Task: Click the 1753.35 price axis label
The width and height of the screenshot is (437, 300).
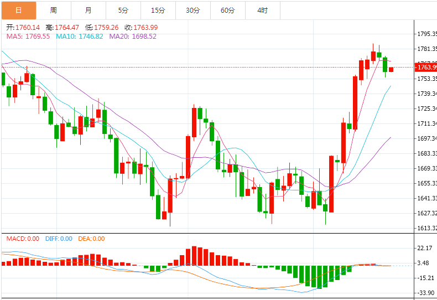Action: point(426,79)
